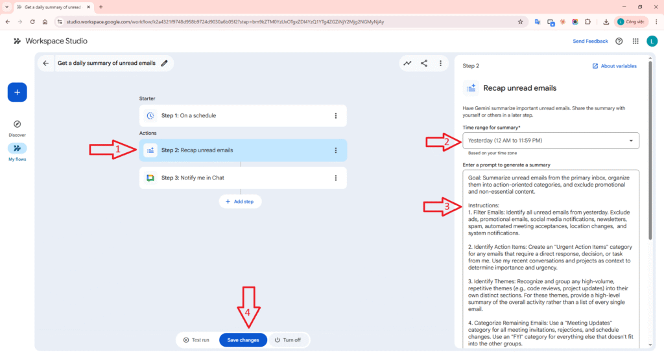Open the help question mark icon
Viewport: 664px width, 359px height.
619,41
